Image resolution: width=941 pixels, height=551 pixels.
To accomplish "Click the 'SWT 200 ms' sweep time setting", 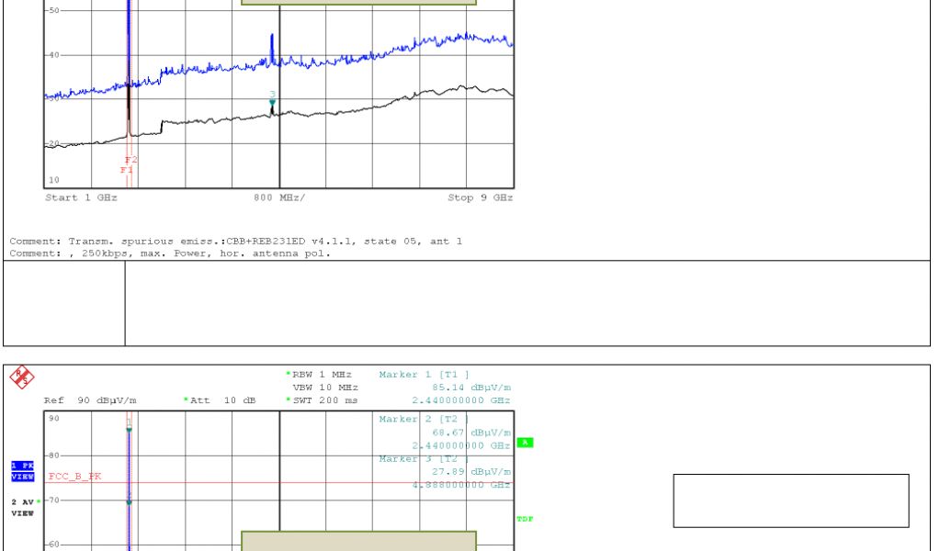I will pyautogui.click(x=323, y=400).
